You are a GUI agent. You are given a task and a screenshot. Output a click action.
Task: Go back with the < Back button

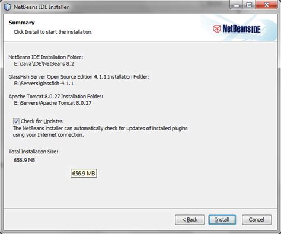click(x=190, y=220)
